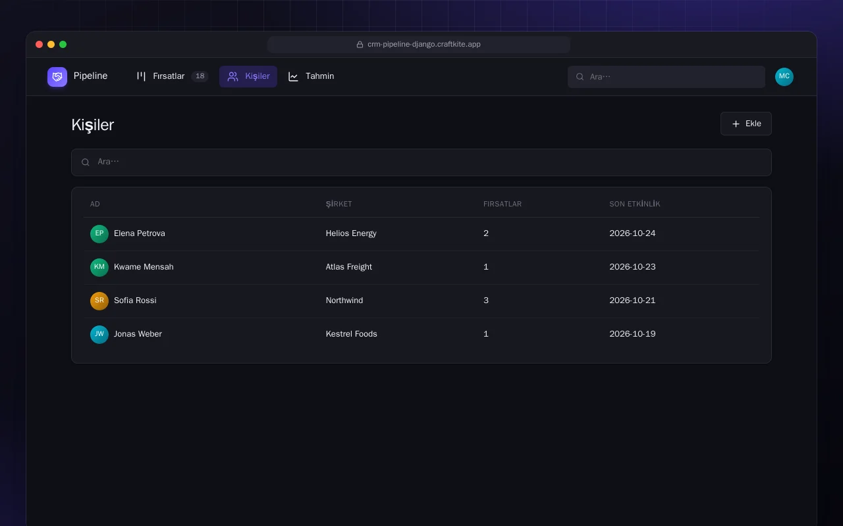Click the 18 badge next to Fırsatlar

[x=200, y=76]
